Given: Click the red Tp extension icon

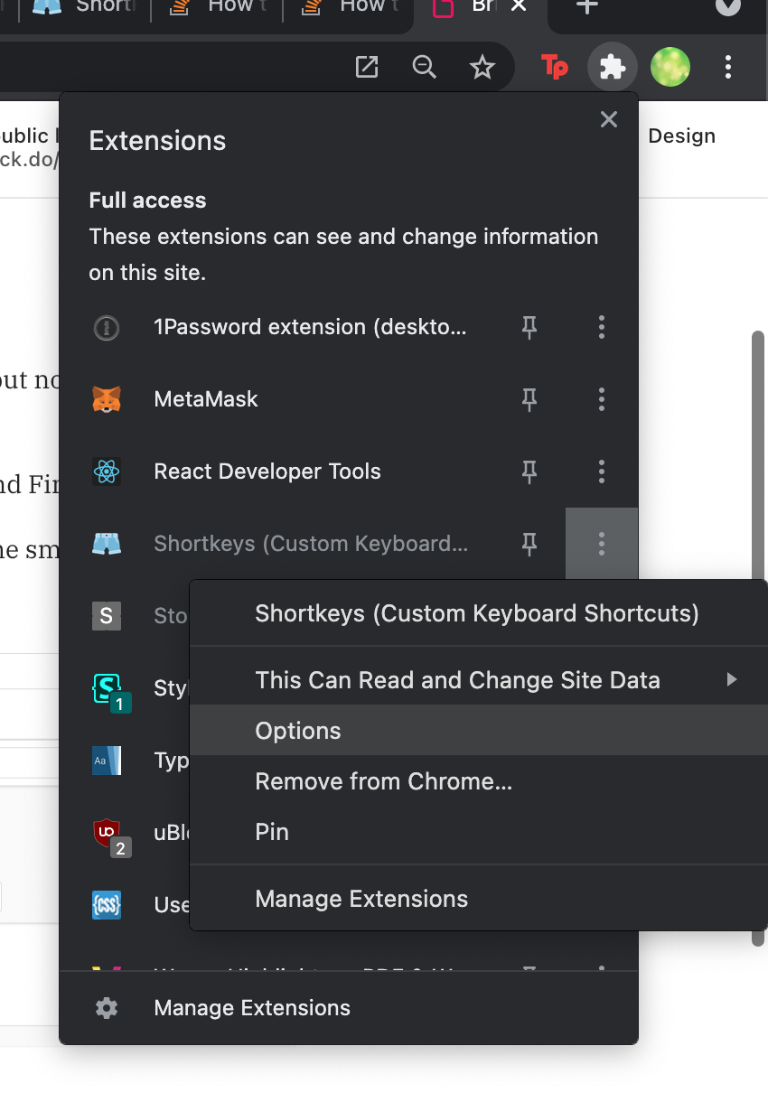Looking at the screenshot, I should click(x=555, y=67).
